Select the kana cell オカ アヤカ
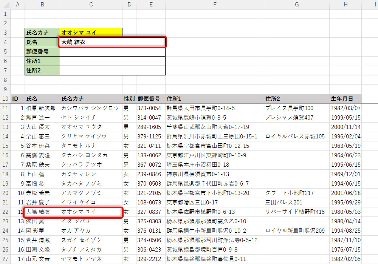This screenshot has height=264, width=378. click(91, 230)
